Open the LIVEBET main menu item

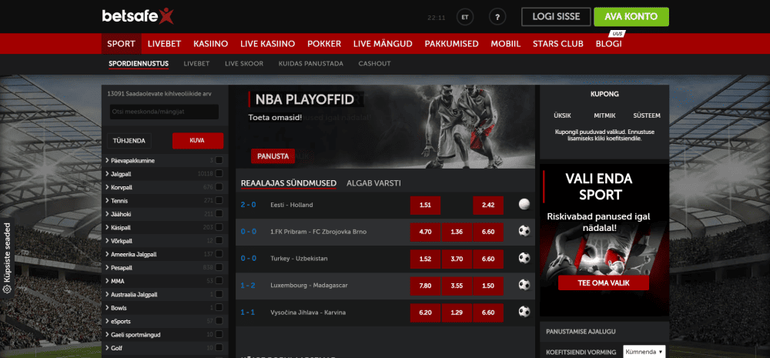coord(165,44)
